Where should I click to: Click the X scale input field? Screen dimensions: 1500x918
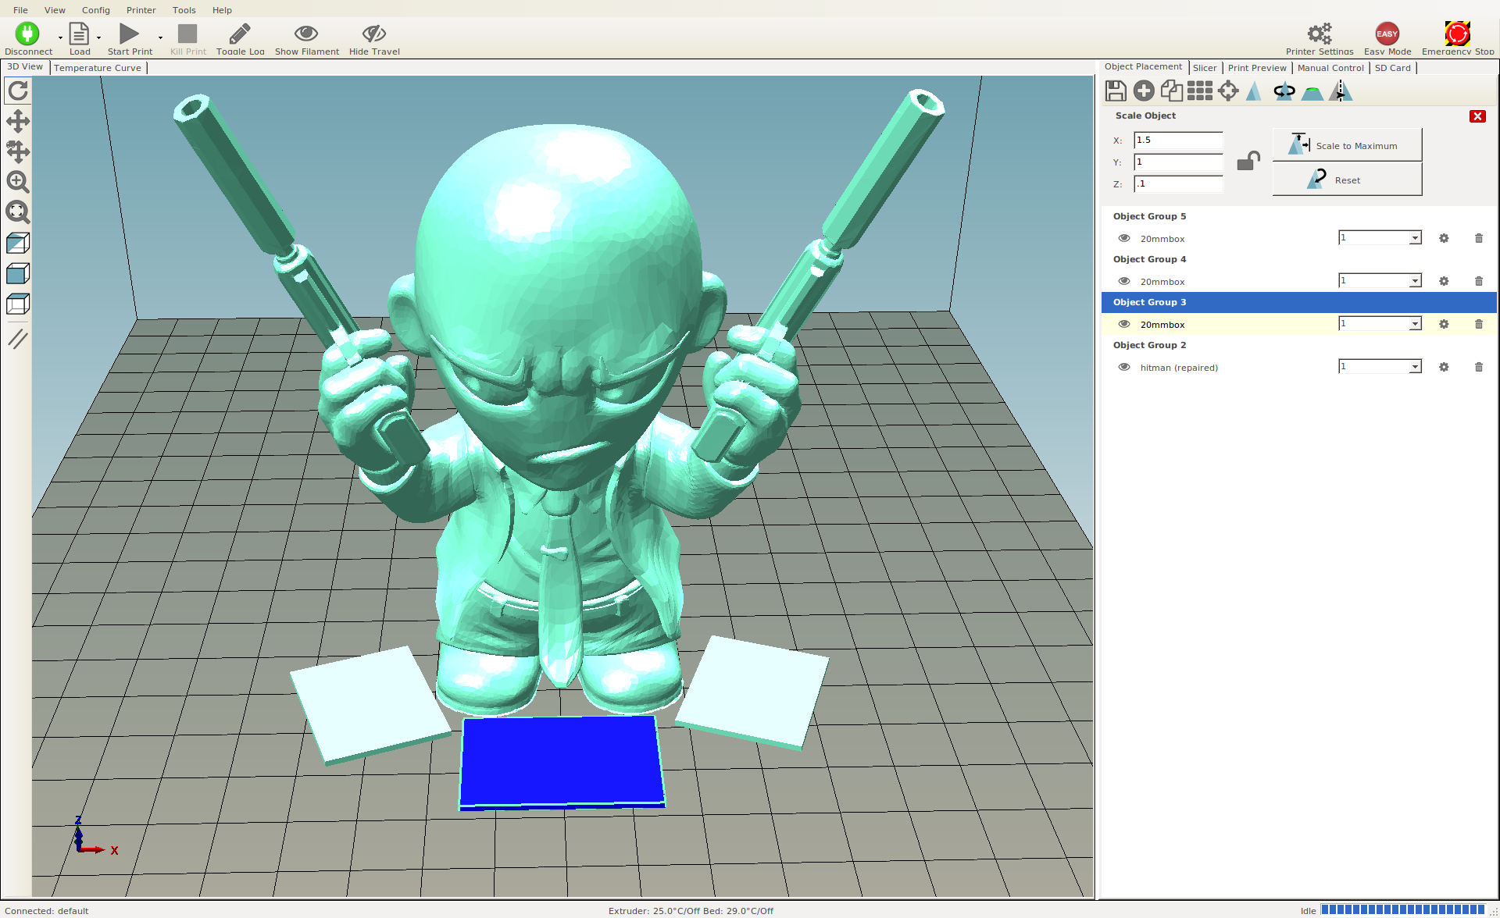coord(1177,141)
